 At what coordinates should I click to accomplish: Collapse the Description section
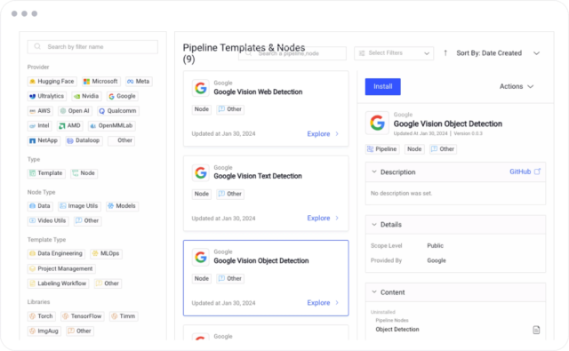374,172
